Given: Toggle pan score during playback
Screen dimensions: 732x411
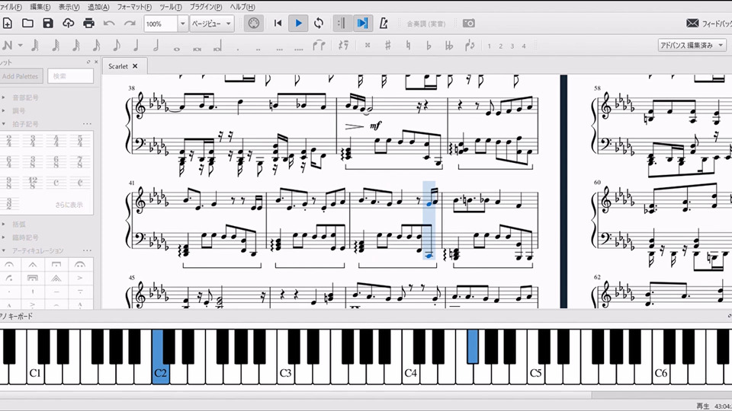Looking at the screenshot, I should click(362, 24).
